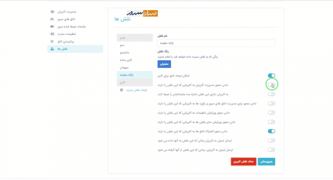Click the binoculars icon for اتاق های سرور
333x180 pixels.
52,19
